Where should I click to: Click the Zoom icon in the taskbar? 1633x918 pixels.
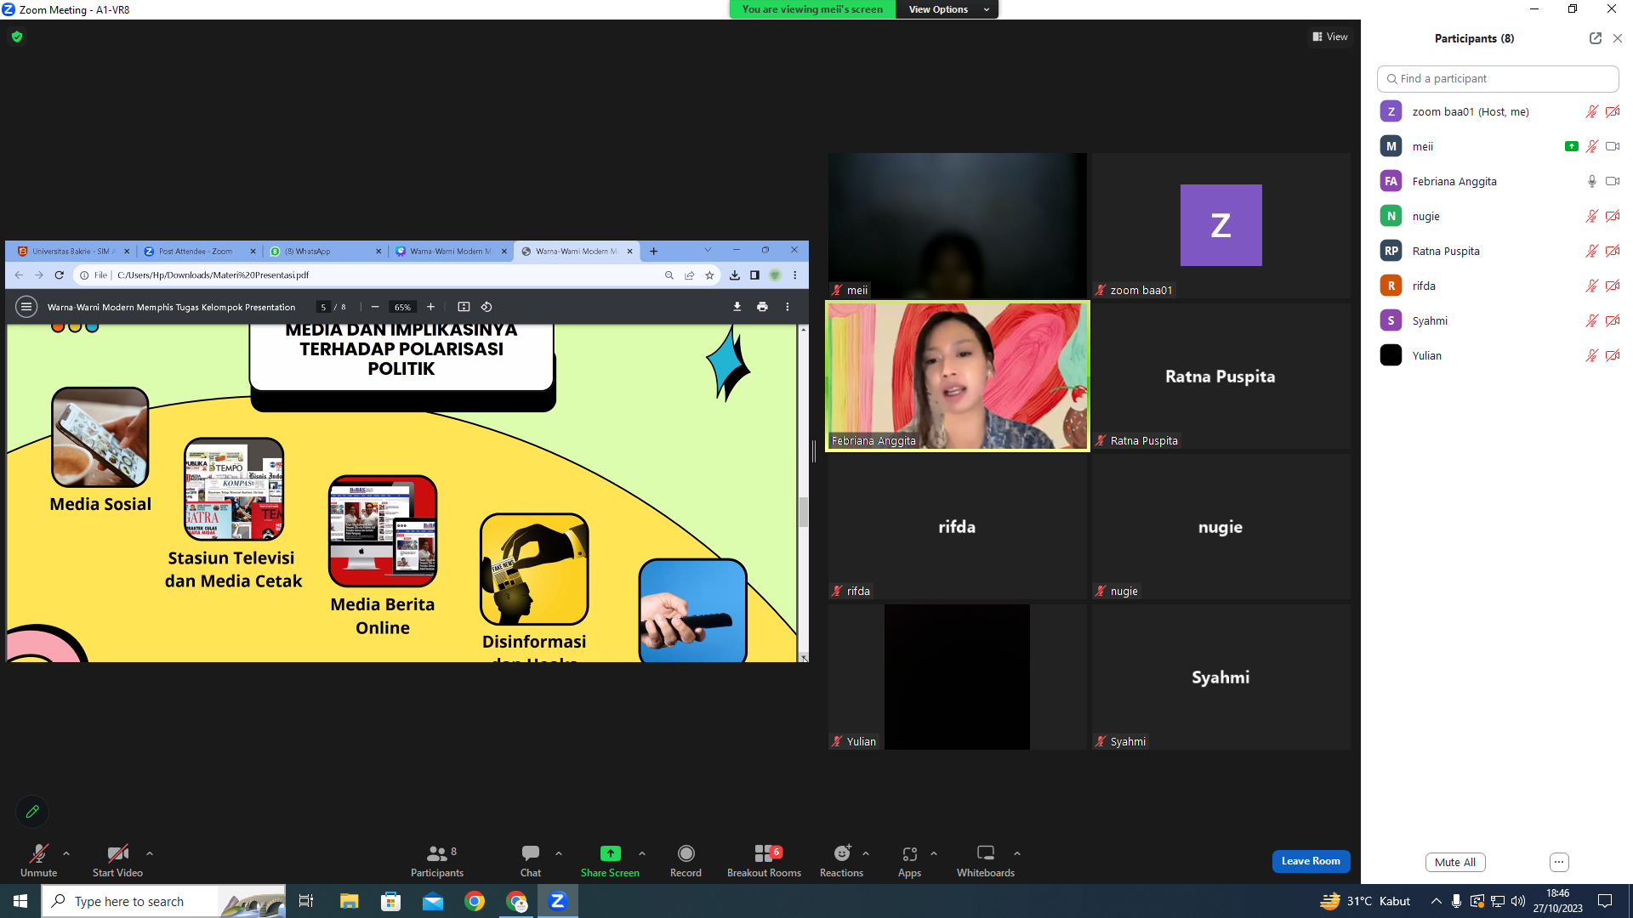coord(558,901)
